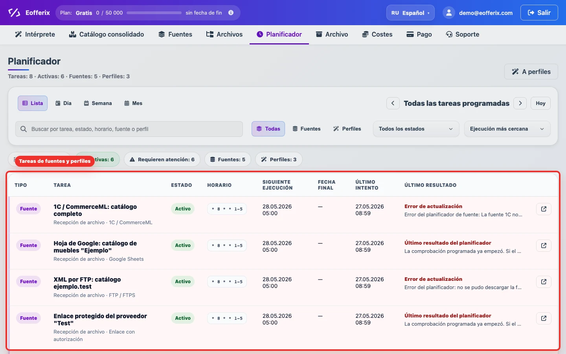566x354 pixels.
Task: Go to next period arrow
Action: pos(520,103)
